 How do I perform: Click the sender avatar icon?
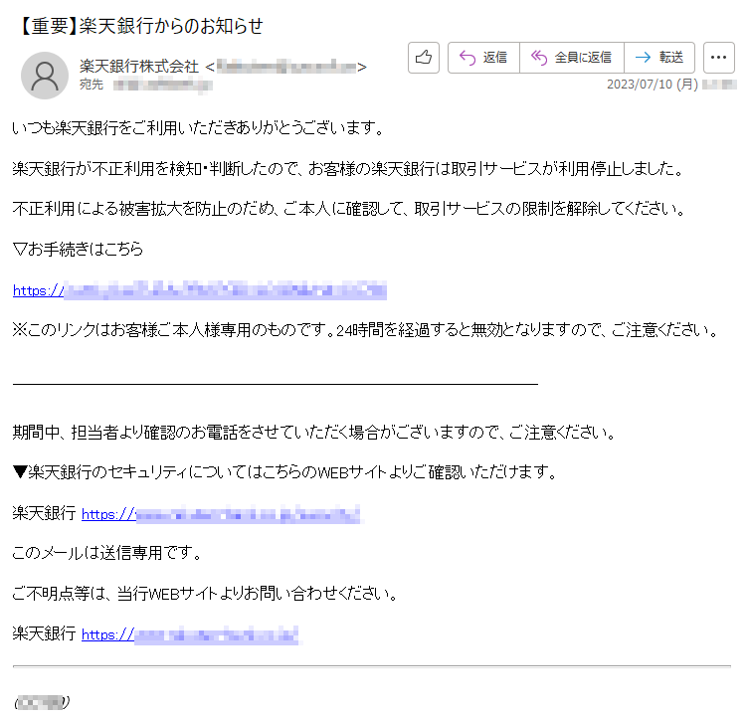[x=45, y=76]
